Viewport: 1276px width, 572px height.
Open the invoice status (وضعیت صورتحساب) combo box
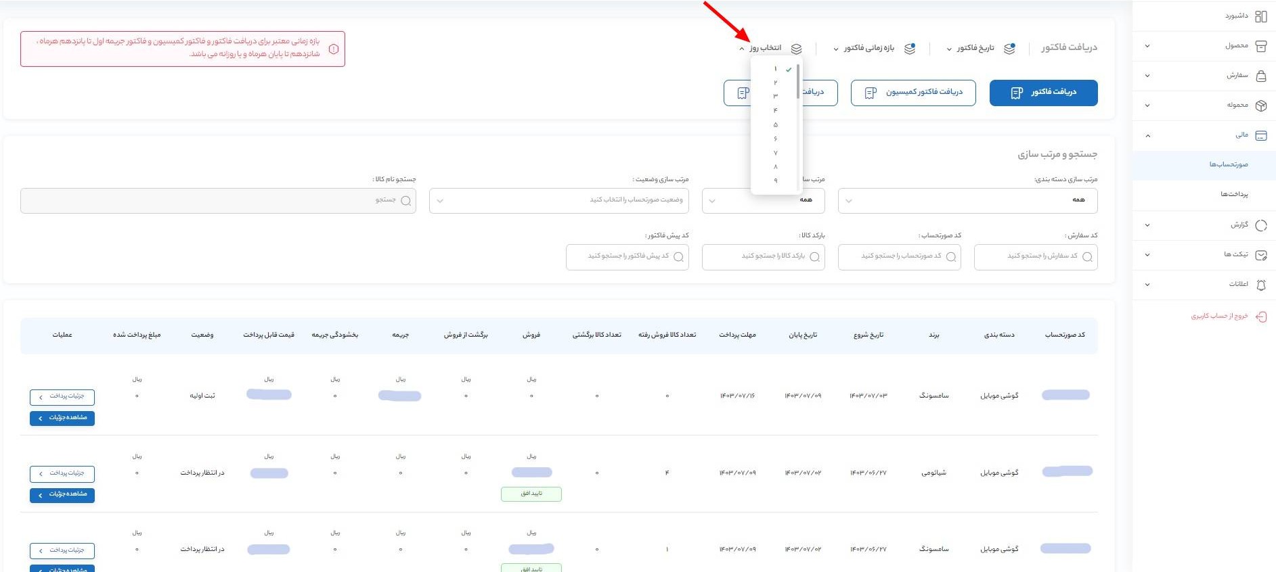pyautogui.click(x=559, y=201)
